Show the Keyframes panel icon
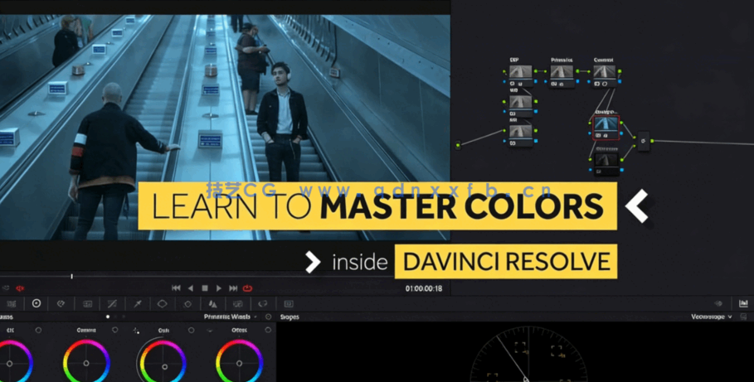Viewport: 754px width, 382px height. (x=718, y=303)
